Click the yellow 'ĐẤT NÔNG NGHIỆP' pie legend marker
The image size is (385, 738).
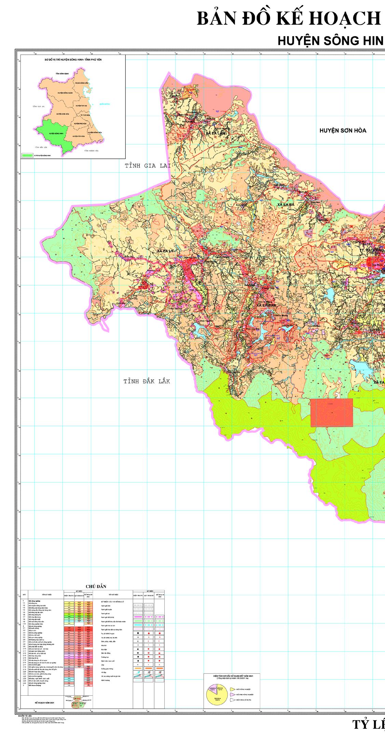233,689
